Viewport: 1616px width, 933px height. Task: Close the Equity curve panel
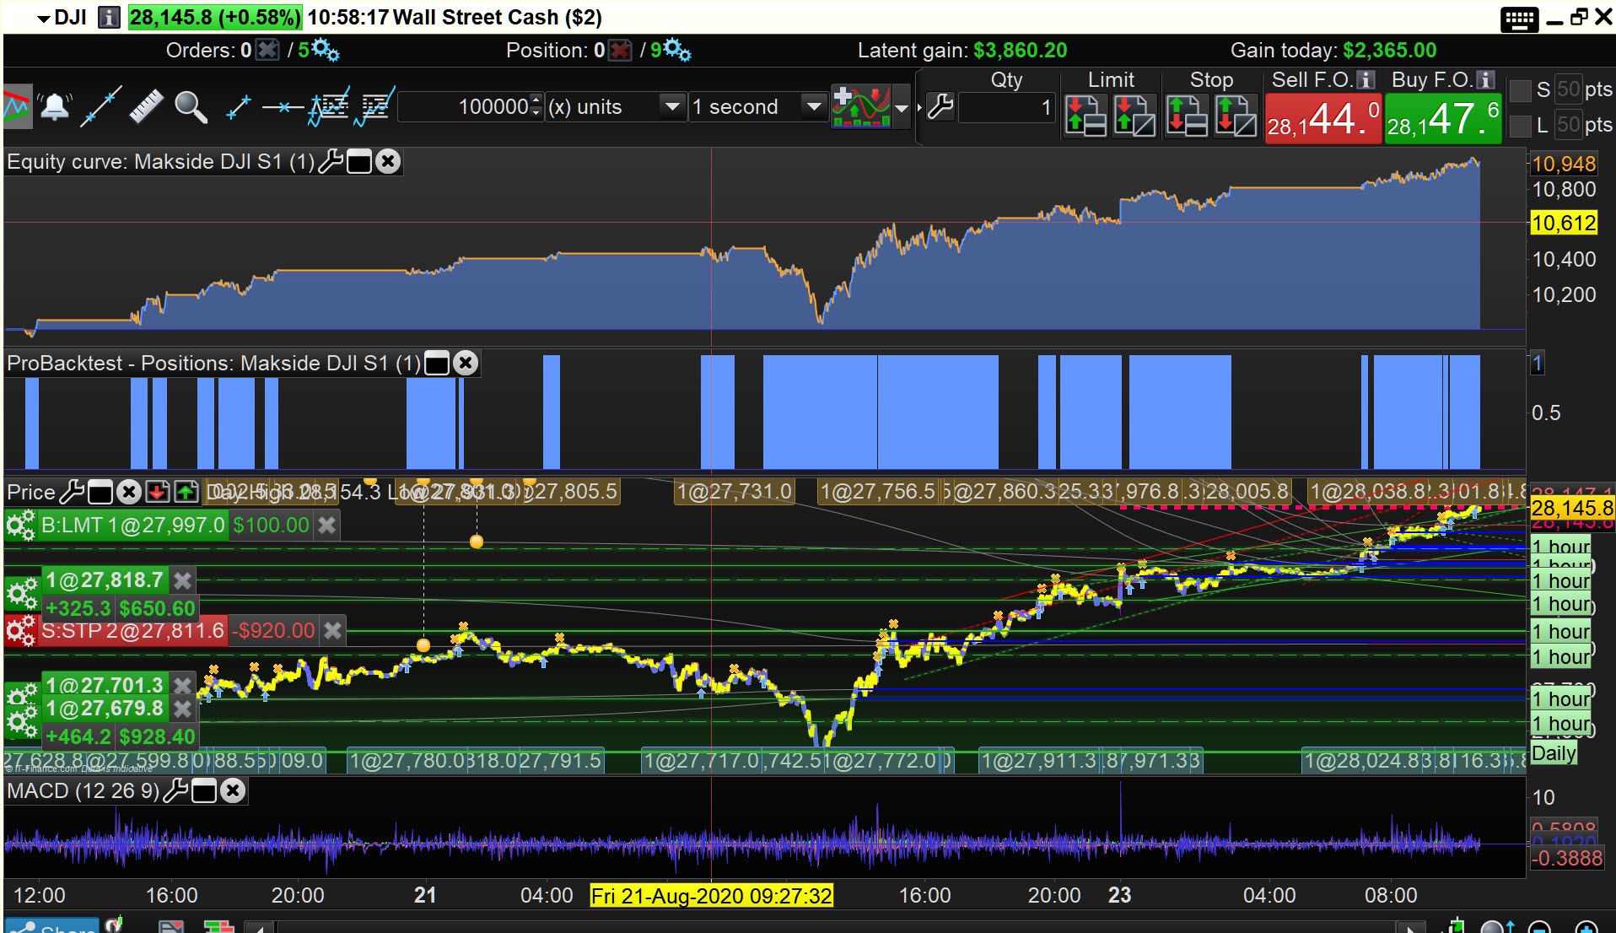click(x=388, y=161)
